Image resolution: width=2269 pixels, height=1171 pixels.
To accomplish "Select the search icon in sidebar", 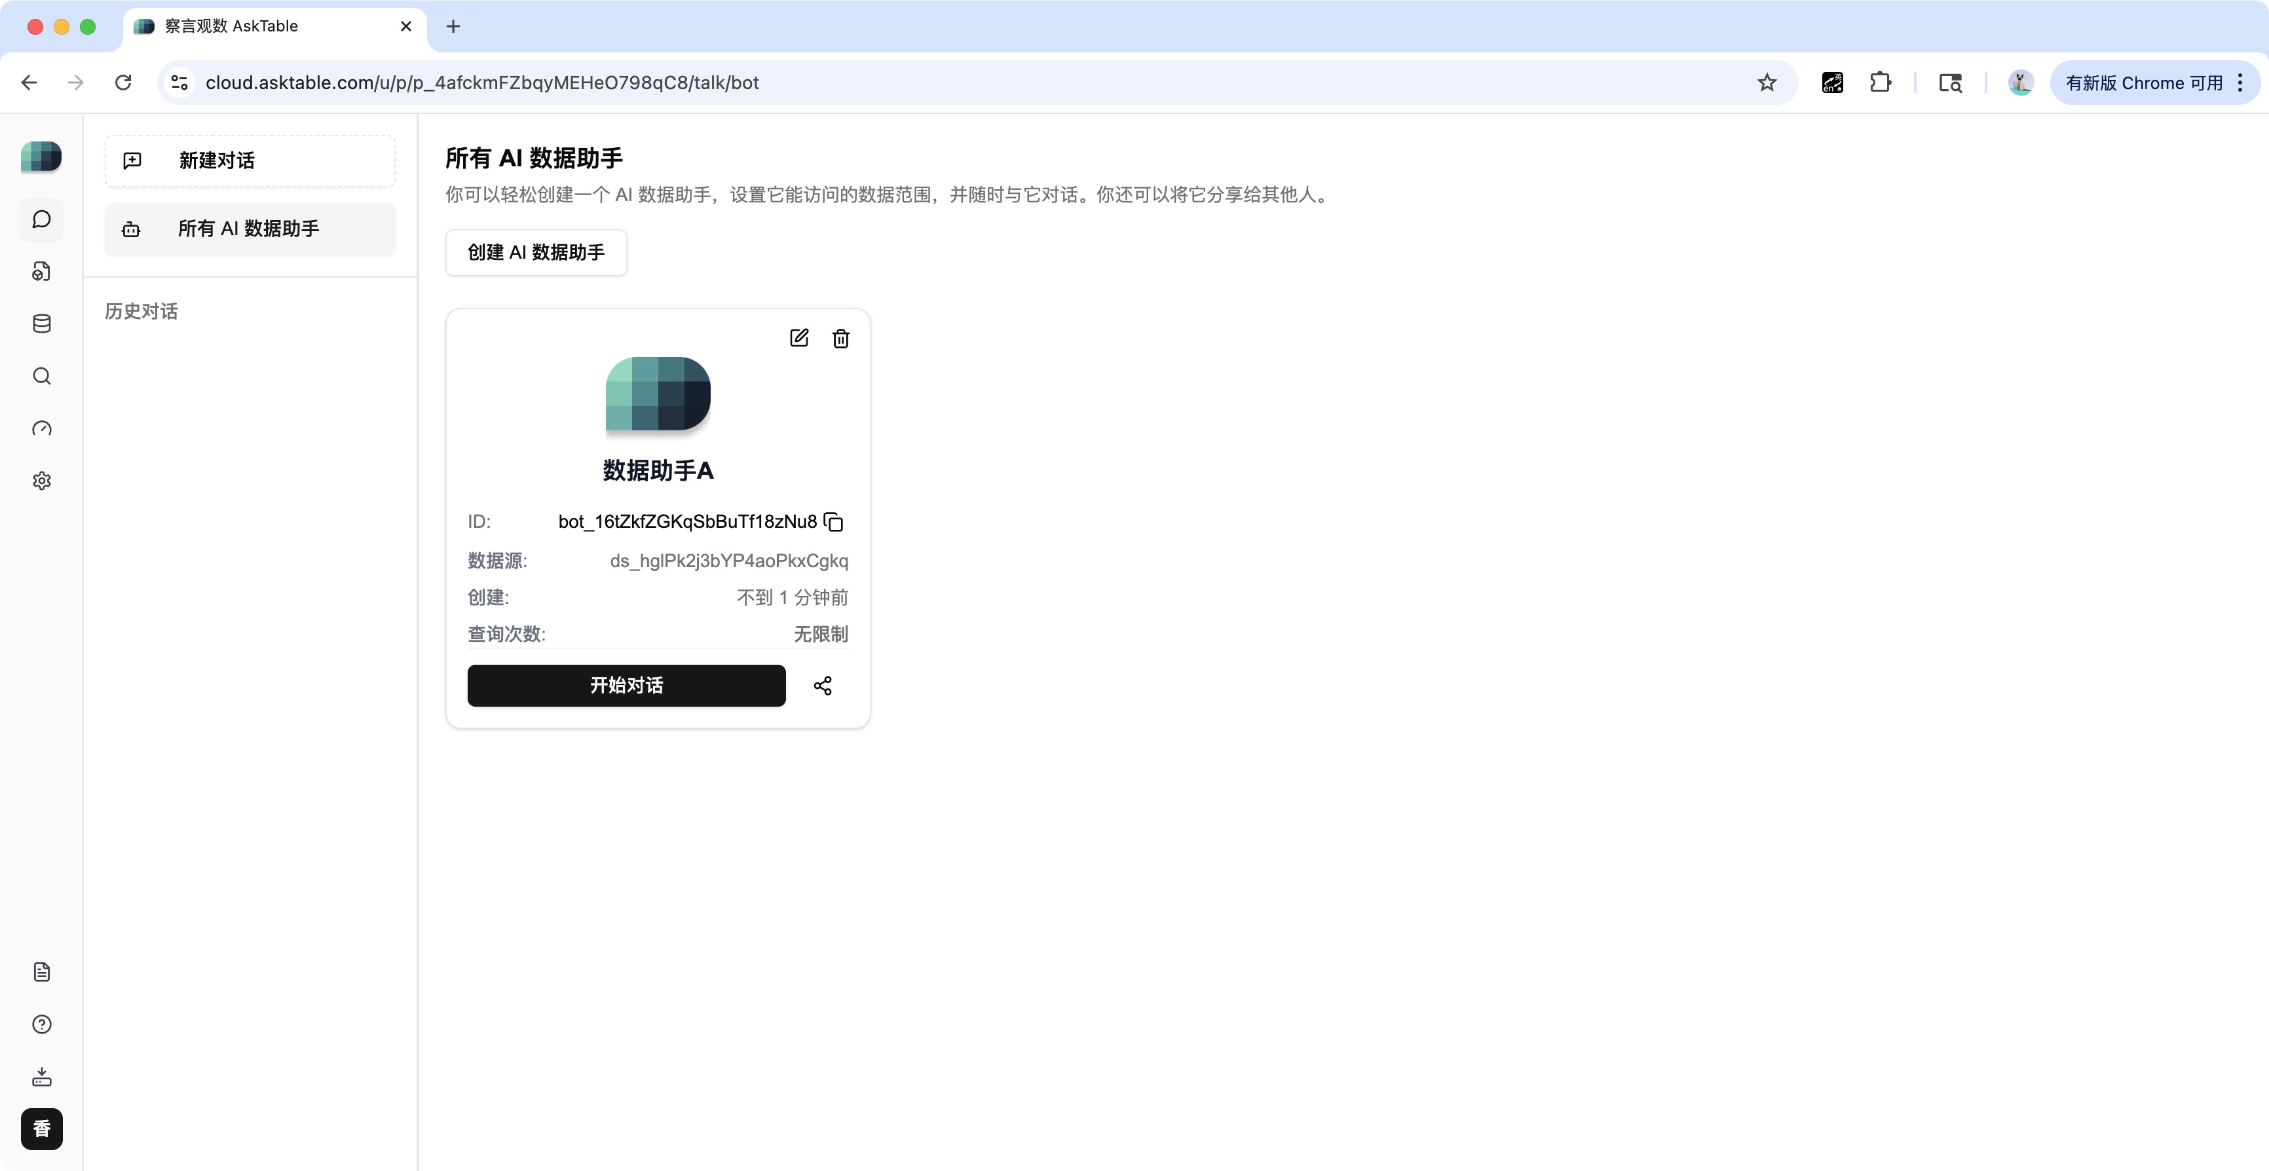I will pyautogui.click(x=41, y=376).
